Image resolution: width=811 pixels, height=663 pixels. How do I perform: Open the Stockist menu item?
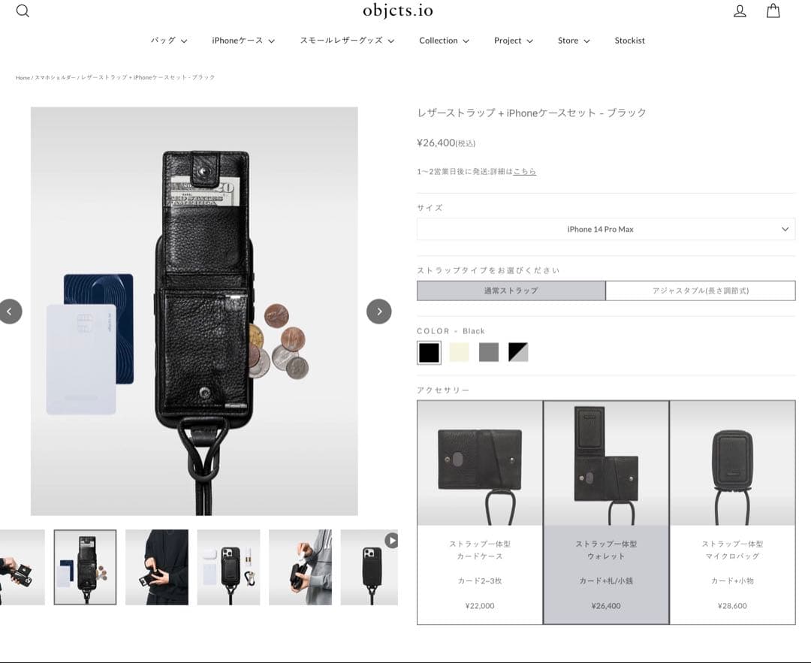[x=629, y=41]
